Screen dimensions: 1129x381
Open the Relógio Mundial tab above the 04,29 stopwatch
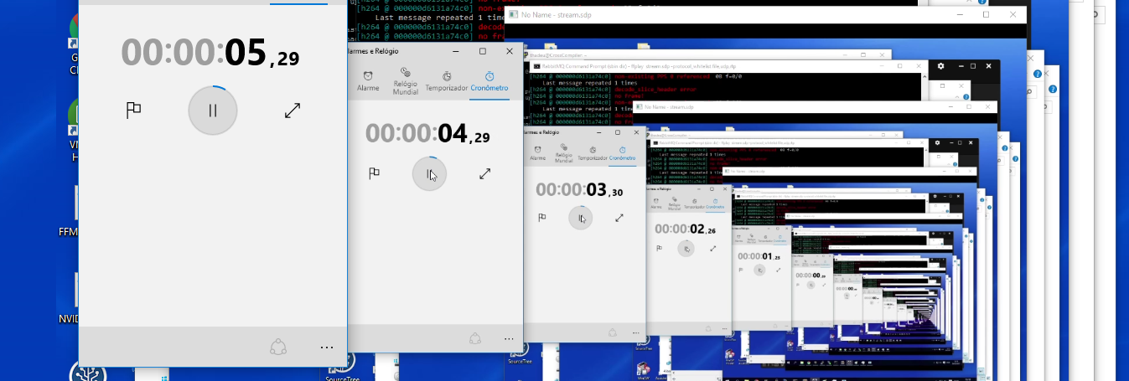[406, 81]
